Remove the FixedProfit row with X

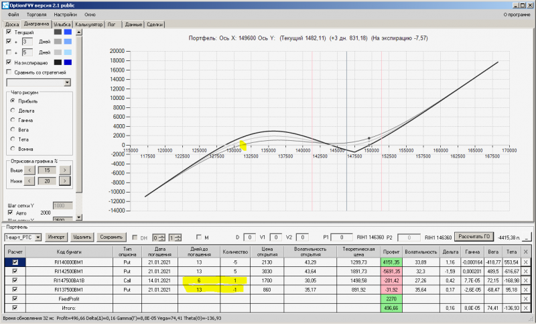pyautogui.click(x=525, y=299)
